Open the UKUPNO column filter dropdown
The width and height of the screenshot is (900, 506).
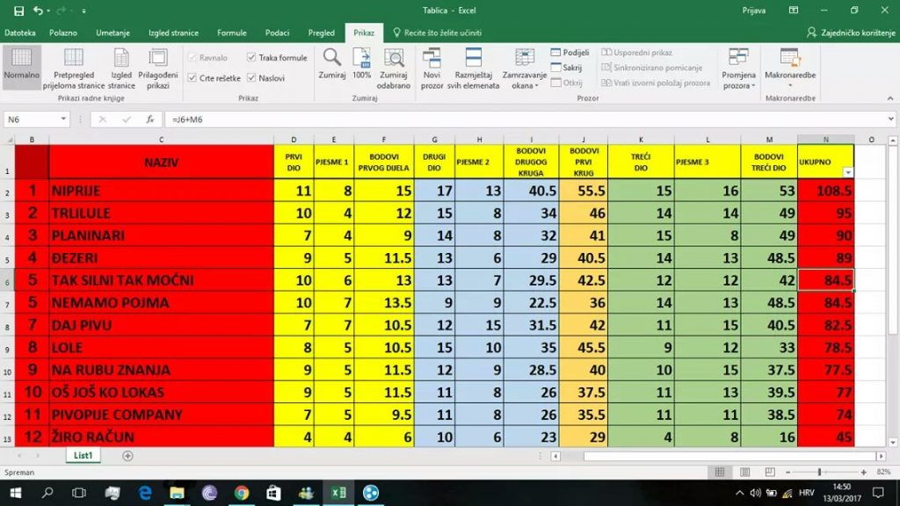click(847, 172)
